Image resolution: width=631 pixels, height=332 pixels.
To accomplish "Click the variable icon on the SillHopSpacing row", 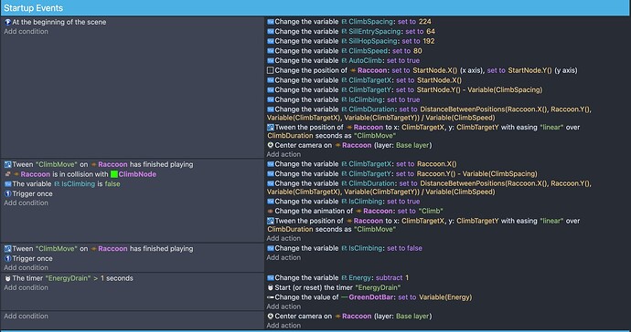I will tap(271, 41).
